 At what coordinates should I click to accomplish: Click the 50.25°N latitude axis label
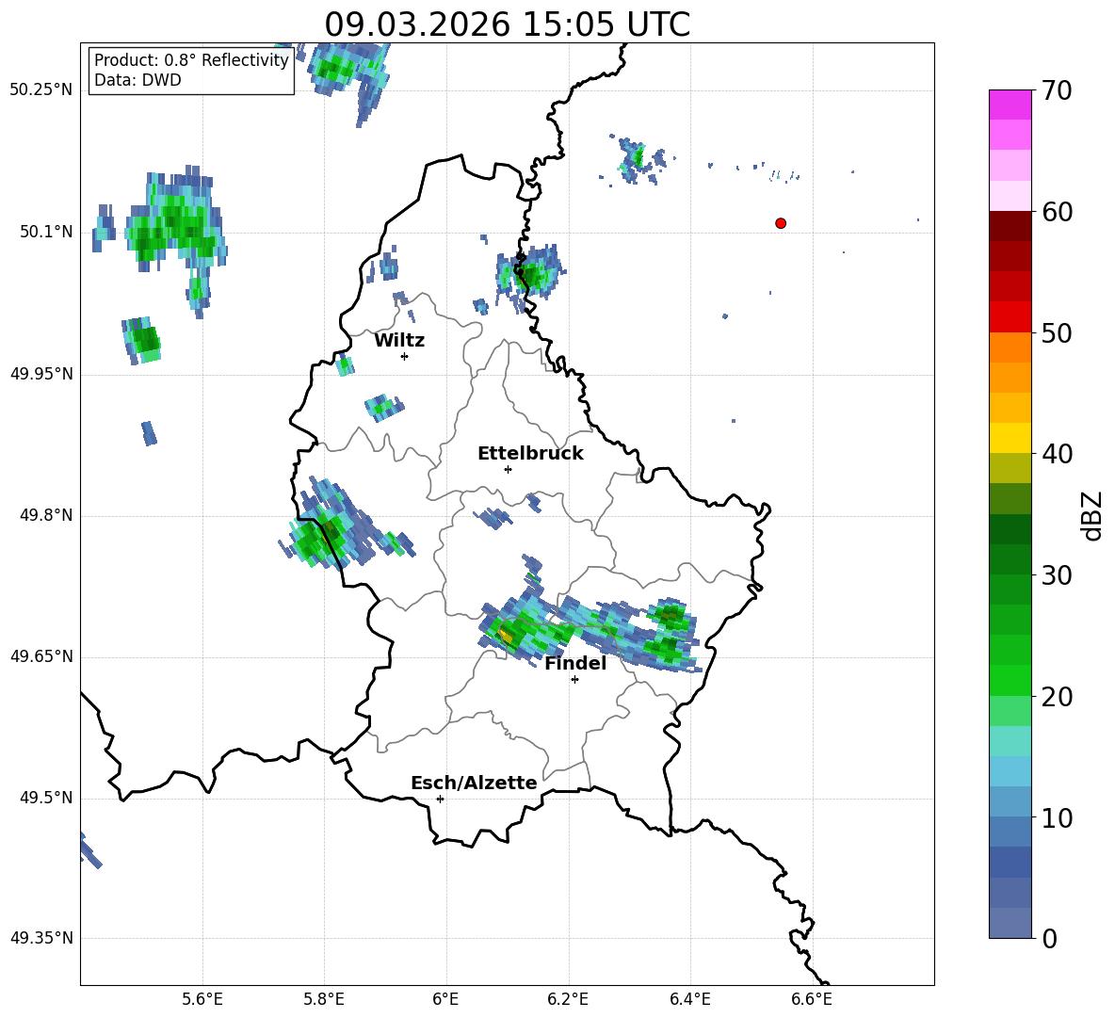40,90
